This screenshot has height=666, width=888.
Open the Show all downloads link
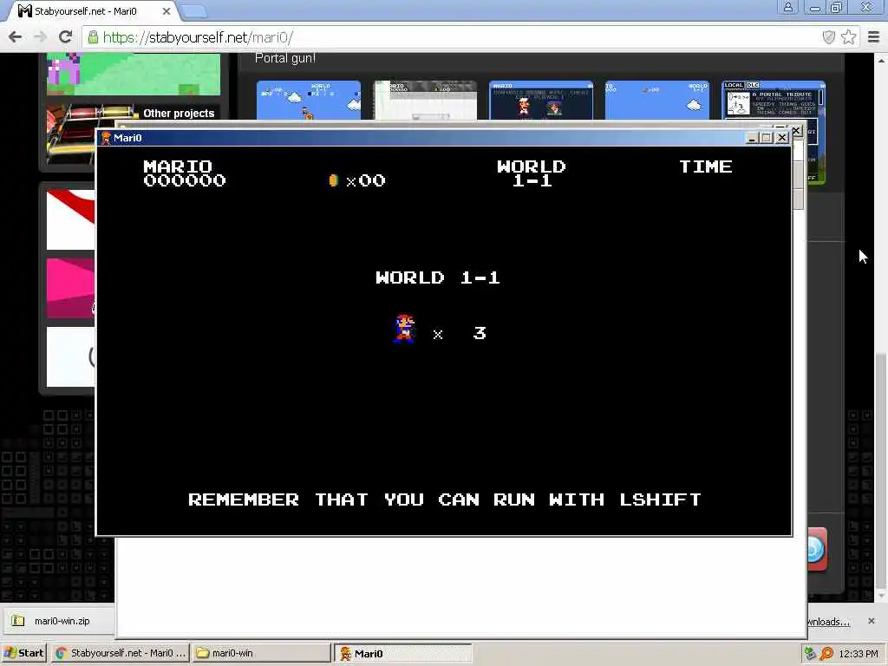pos(828,622)
